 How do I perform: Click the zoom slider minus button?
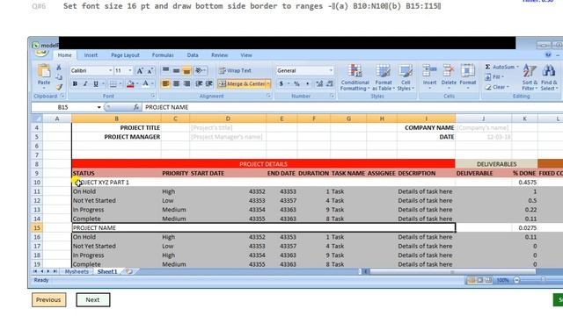coord(516,280)
